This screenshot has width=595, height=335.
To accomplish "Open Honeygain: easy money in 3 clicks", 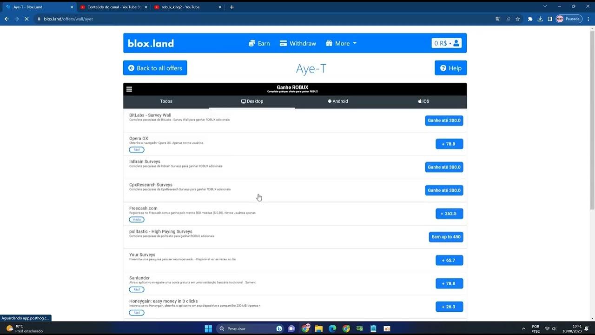I will (x=164, y=301).
